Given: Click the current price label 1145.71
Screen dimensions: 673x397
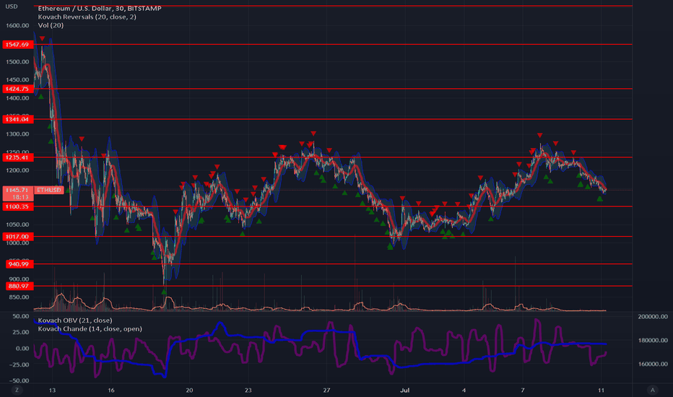Looking at the screenshot, I should pos(17,190).
